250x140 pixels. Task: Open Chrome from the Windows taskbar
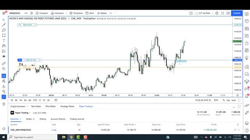[x=71, y=137]
